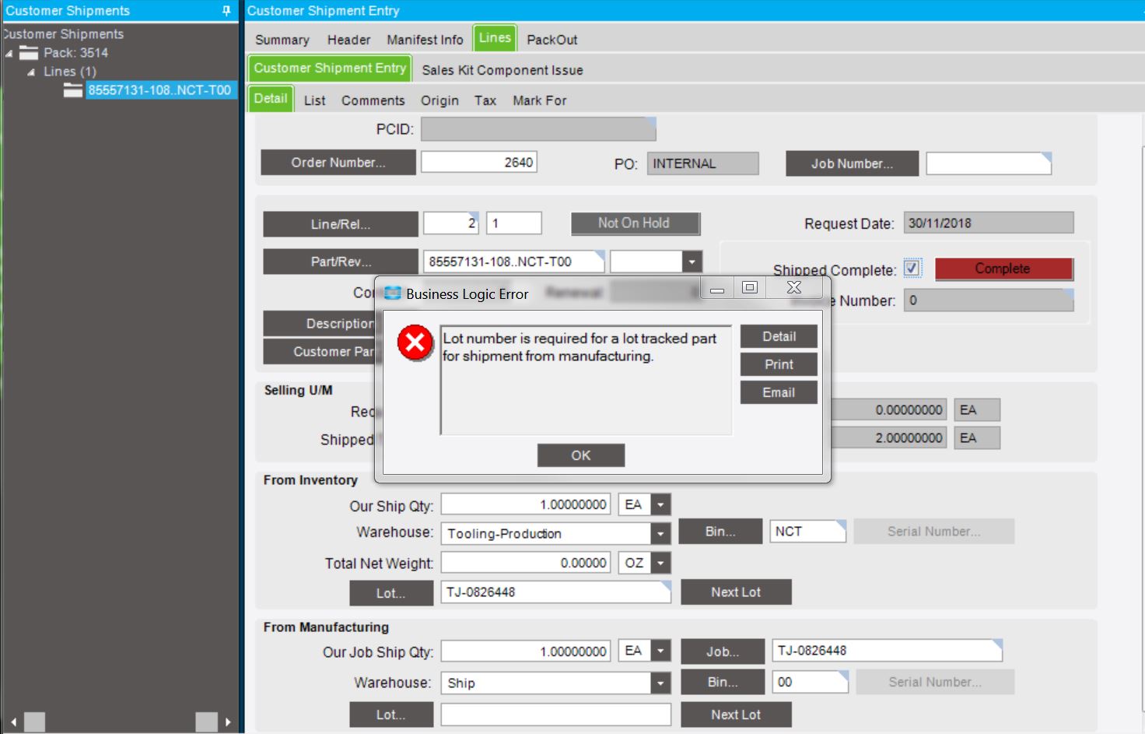Screen dimensions: 1145x734
Task: Click the Order Number... button
Action: pyautogui.click(x=338, y=163)
